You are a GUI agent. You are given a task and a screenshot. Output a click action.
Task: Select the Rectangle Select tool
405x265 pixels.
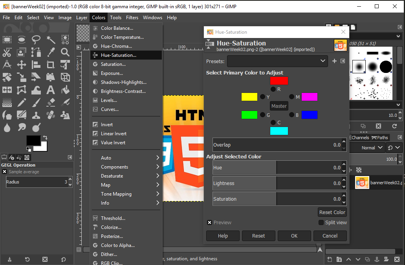[7, 40]
